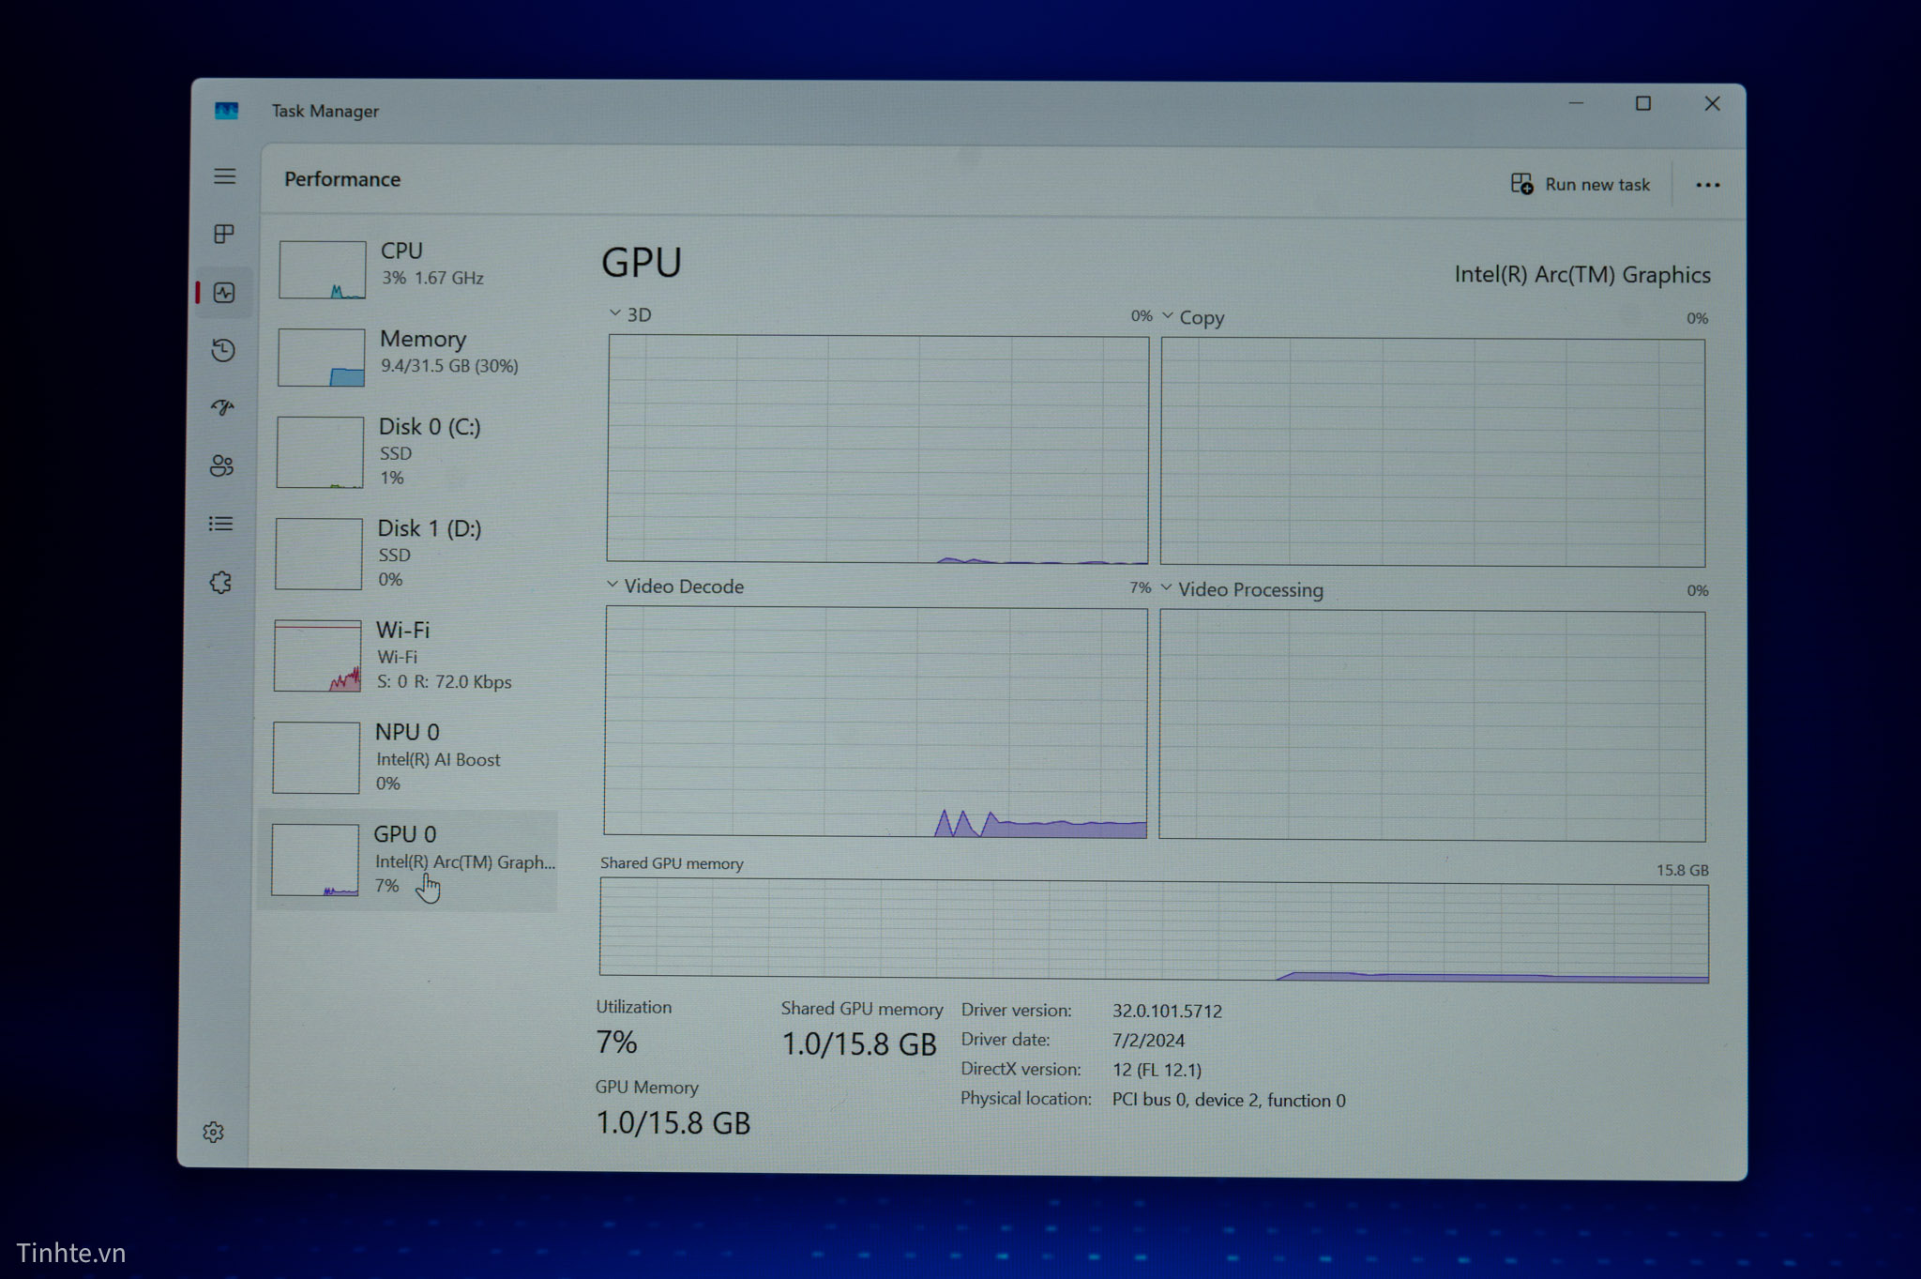Click the 3D engine graph
The width and height of the screenshot is (1921, 1279).
point(877,449)
